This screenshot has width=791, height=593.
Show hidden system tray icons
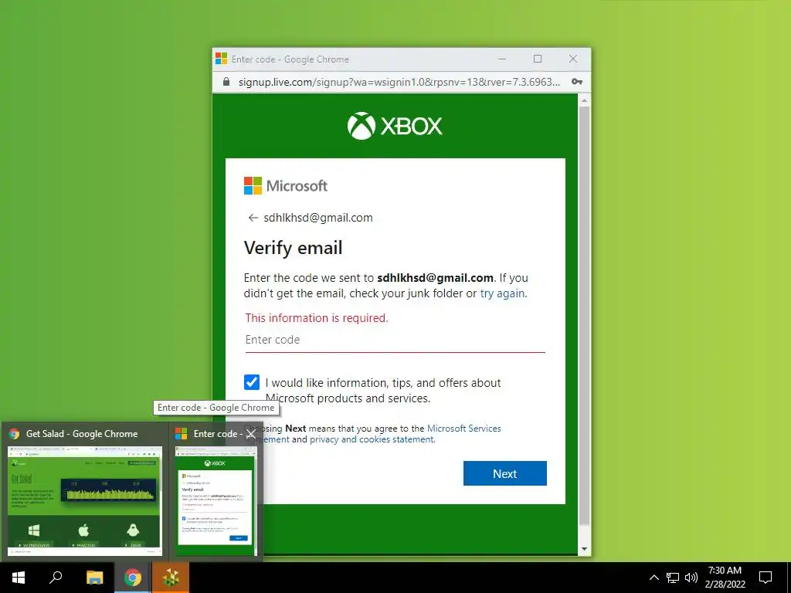tap(654, 578)
